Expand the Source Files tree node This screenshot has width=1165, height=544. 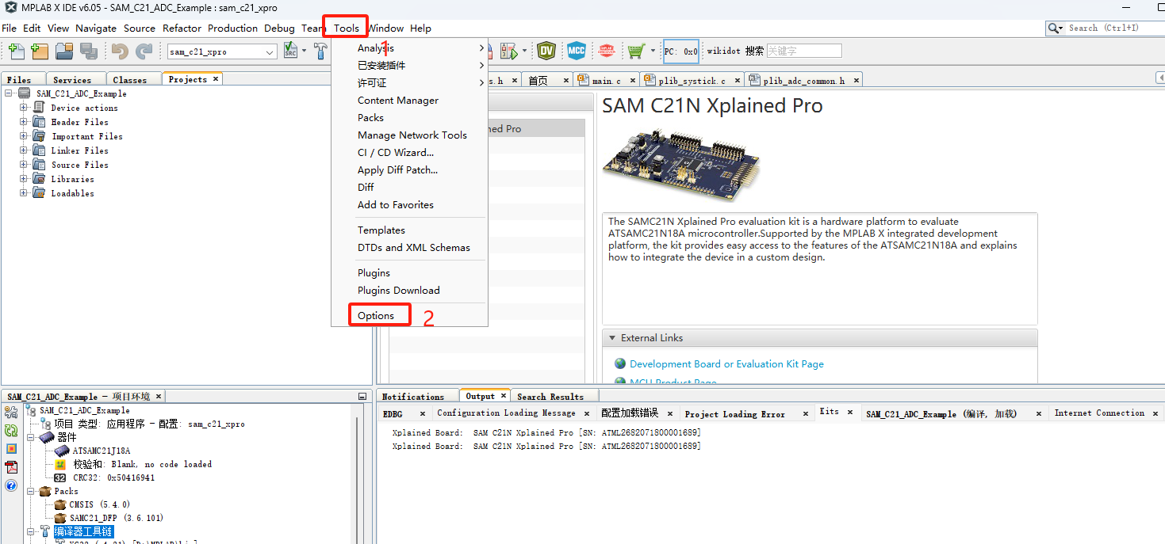(x=24, y=165)
